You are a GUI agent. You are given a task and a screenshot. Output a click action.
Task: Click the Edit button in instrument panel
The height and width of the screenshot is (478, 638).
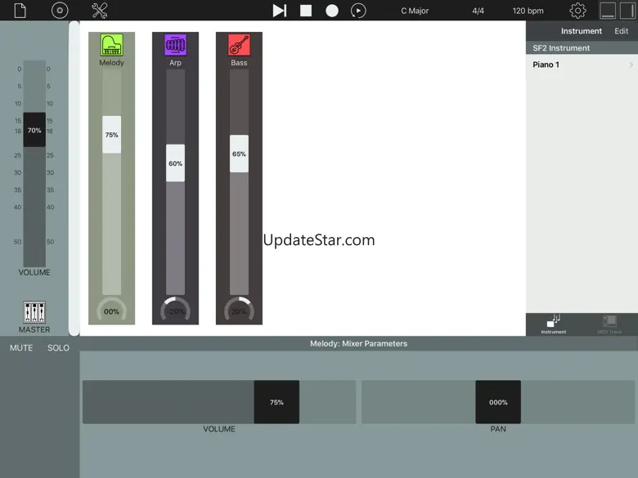(621, 31)
